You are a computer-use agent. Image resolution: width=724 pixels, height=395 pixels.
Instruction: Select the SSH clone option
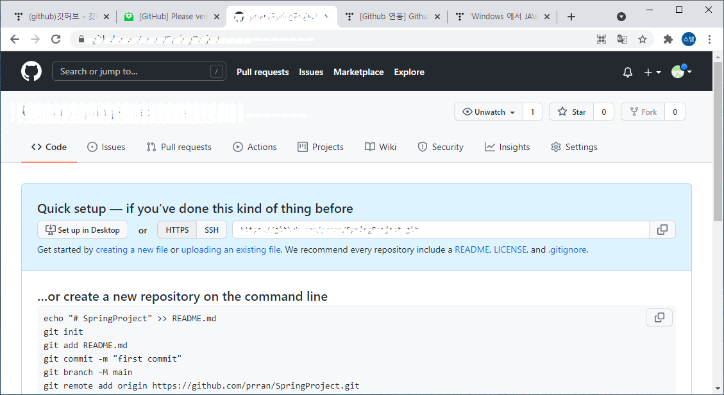212,230
